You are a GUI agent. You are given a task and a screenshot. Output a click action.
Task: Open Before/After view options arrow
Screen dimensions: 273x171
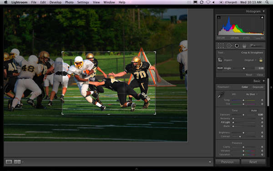click(23, 162)
